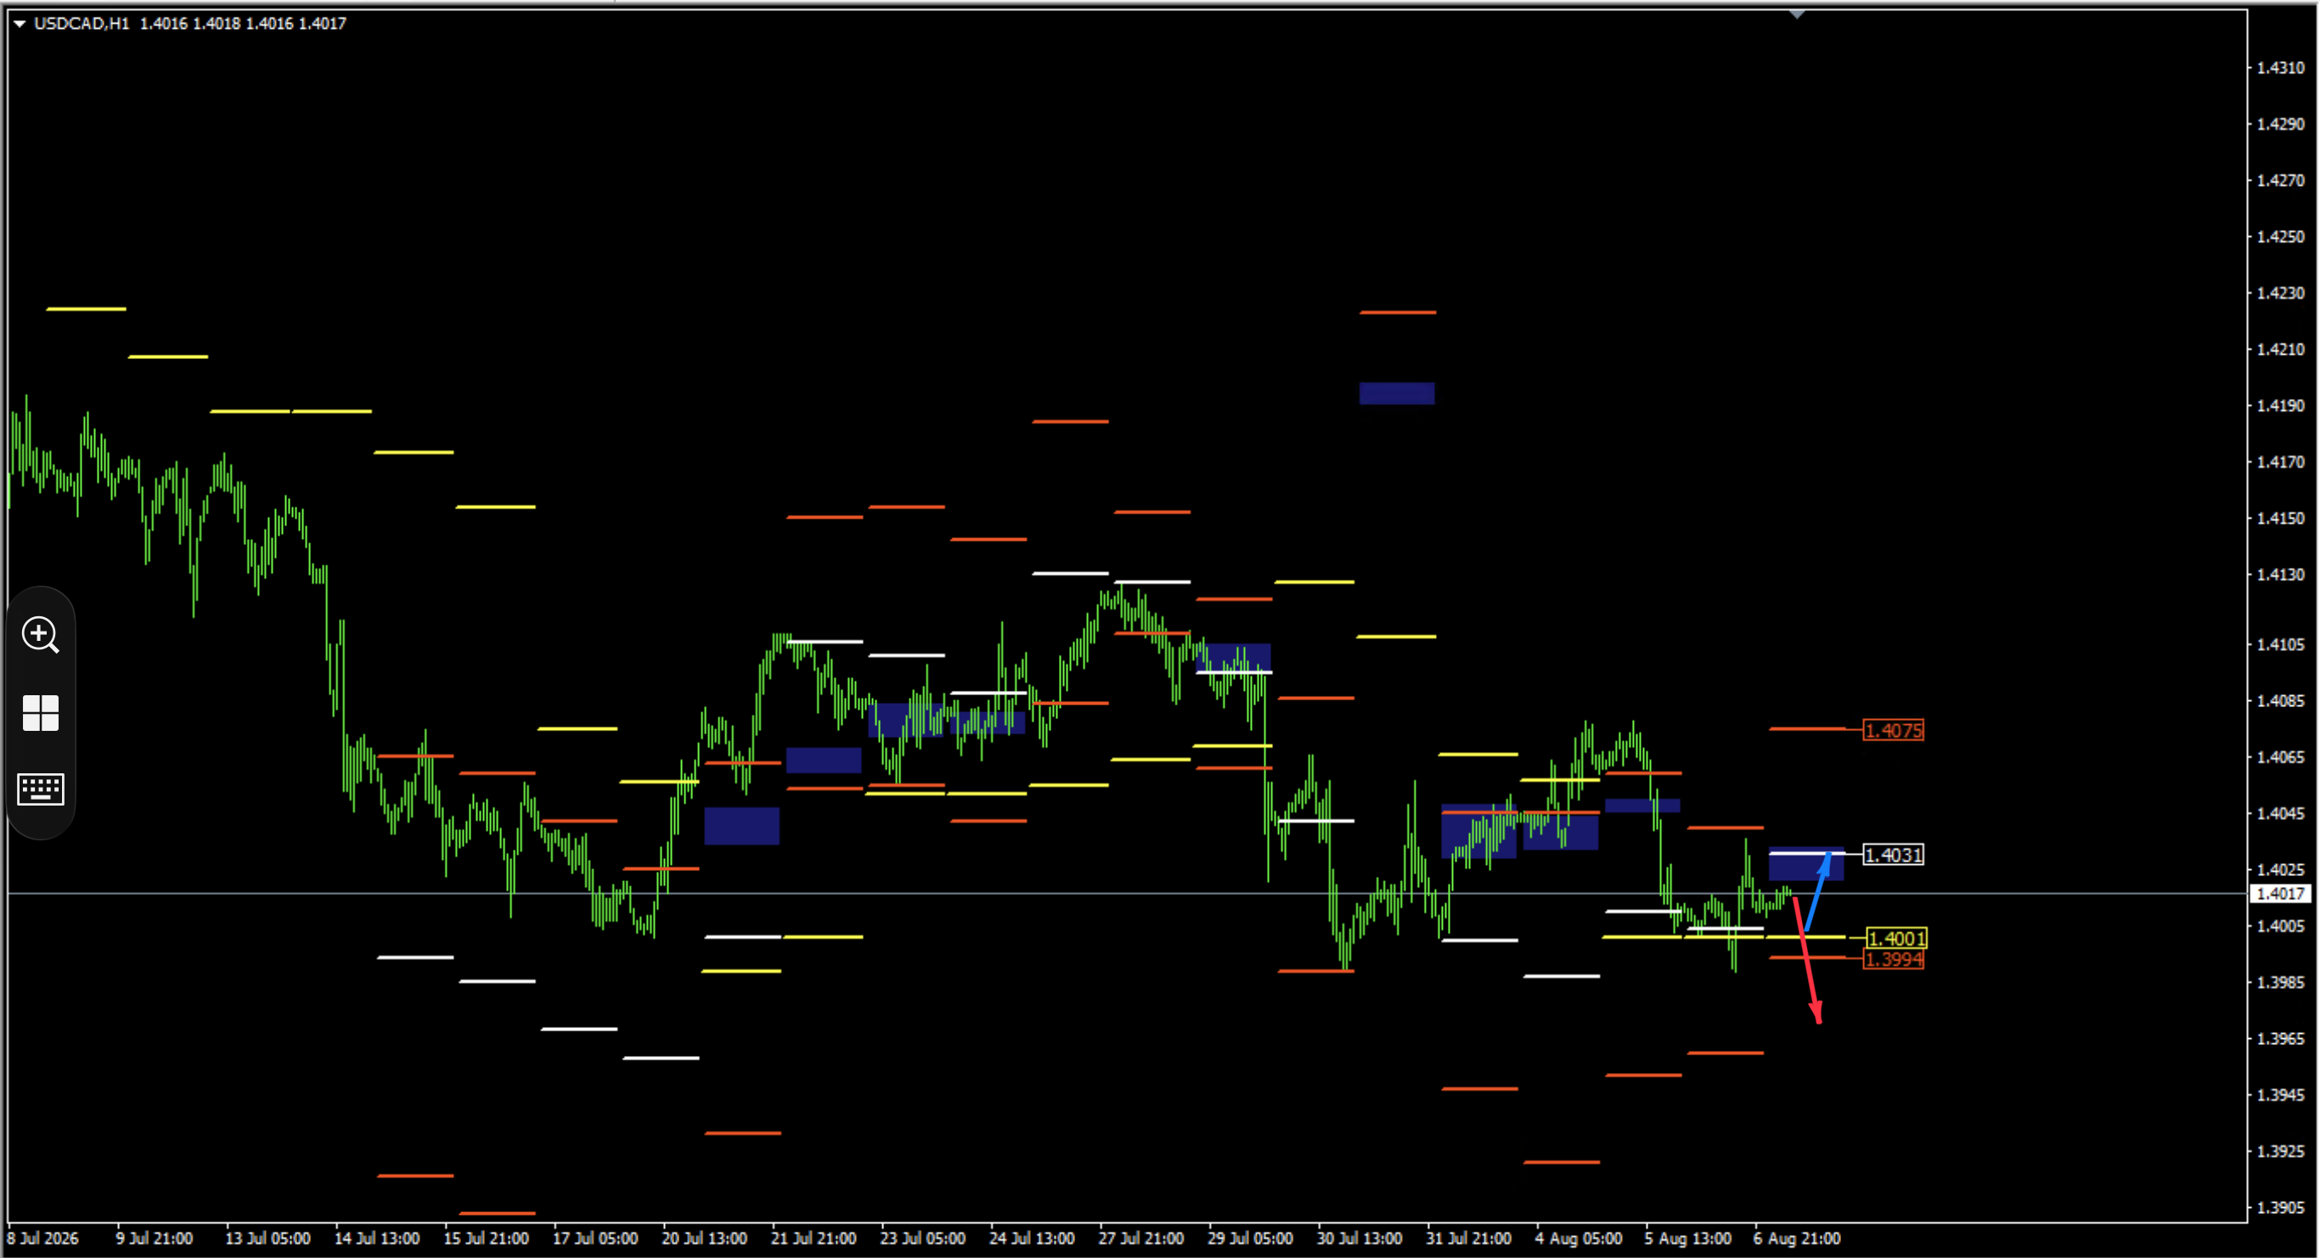
Task: Click the 1.4190 price scale value
Action: [2280, 405]
